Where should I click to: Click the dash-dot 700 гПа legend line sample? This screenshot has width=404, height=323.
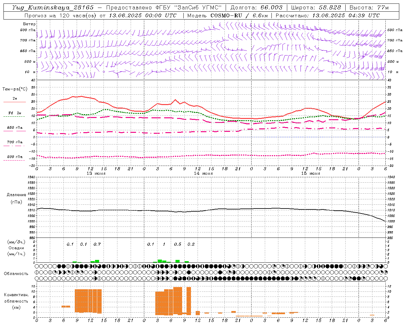coord(14,146)
